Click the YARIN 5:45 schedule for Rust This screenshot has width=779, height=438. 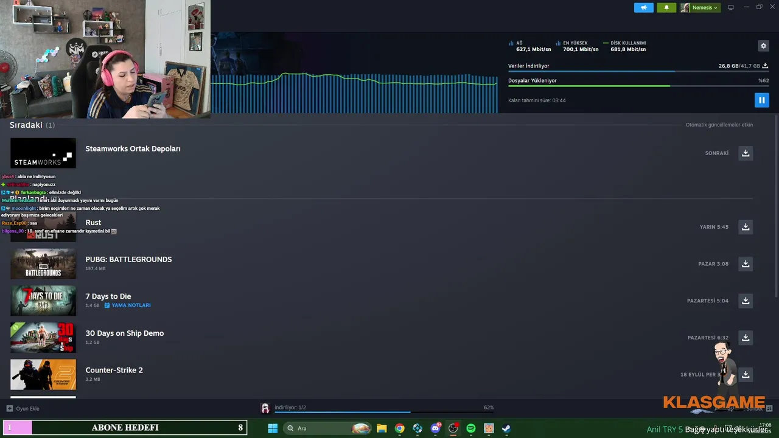pyautogui.click(x=714, y=227)
